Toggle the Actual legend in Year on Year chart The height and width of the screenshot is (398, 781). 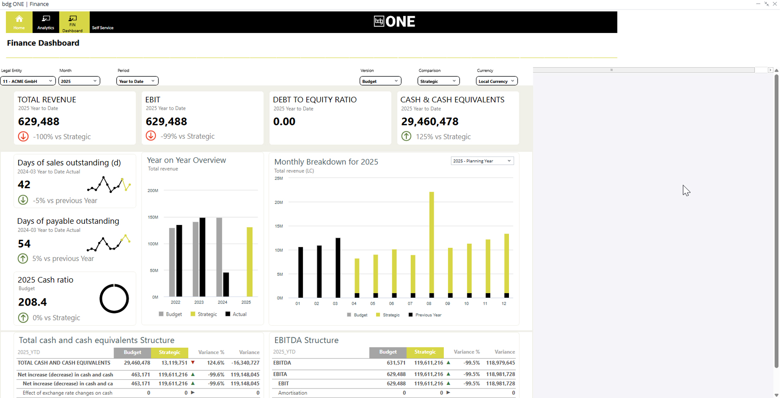coord(236,314)
